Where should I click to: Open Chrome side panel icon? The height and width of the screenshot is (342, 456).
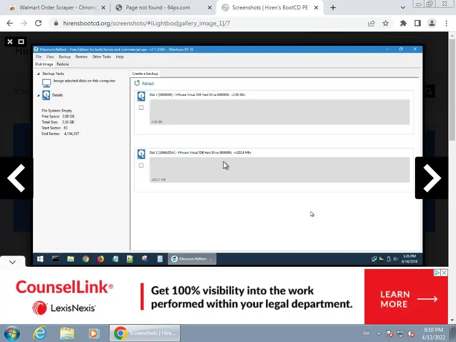[x=418, y=23]
